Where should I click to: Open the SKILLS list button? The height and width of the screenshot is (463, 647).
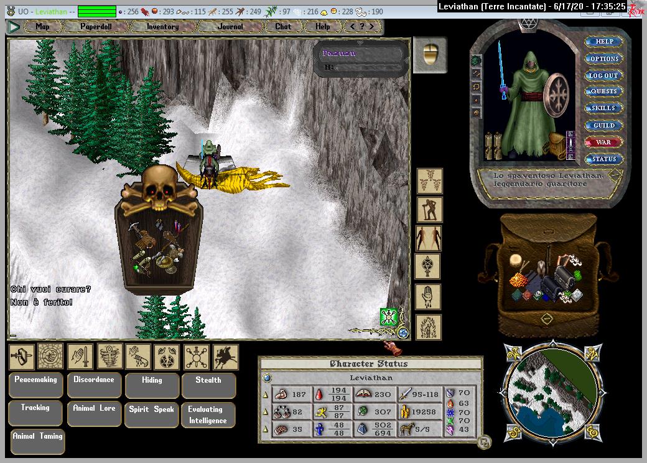tap(603, 108)
